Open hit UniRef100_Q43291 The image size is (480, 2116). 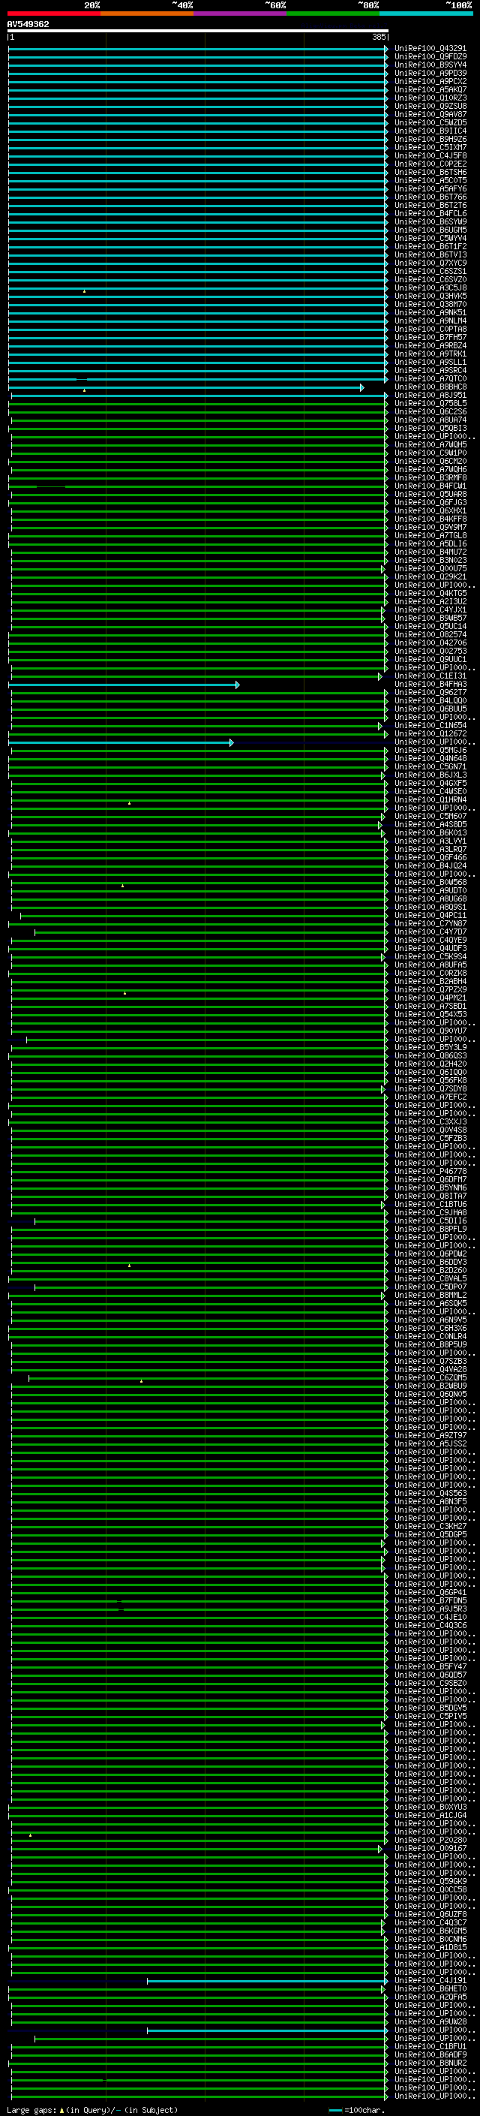[x=430, y=49]
